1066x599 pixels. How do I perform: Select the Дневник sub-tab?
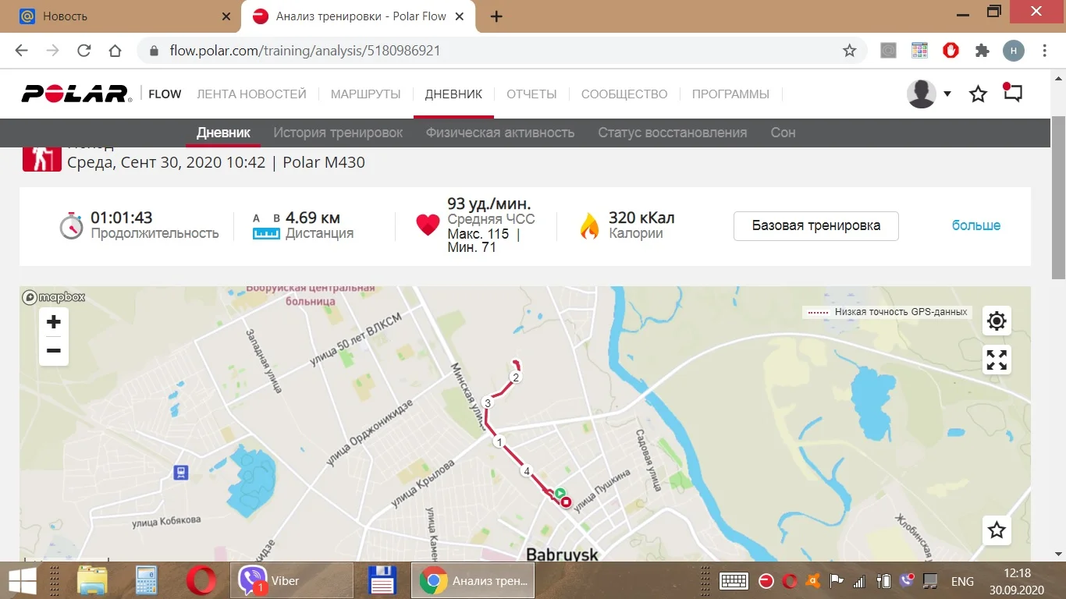(223, 133)
